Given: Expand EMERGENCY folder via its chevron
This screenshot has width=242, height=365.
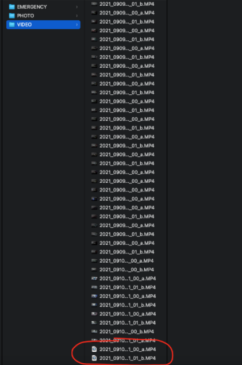Looking at the screenshot, I should 77,7.
